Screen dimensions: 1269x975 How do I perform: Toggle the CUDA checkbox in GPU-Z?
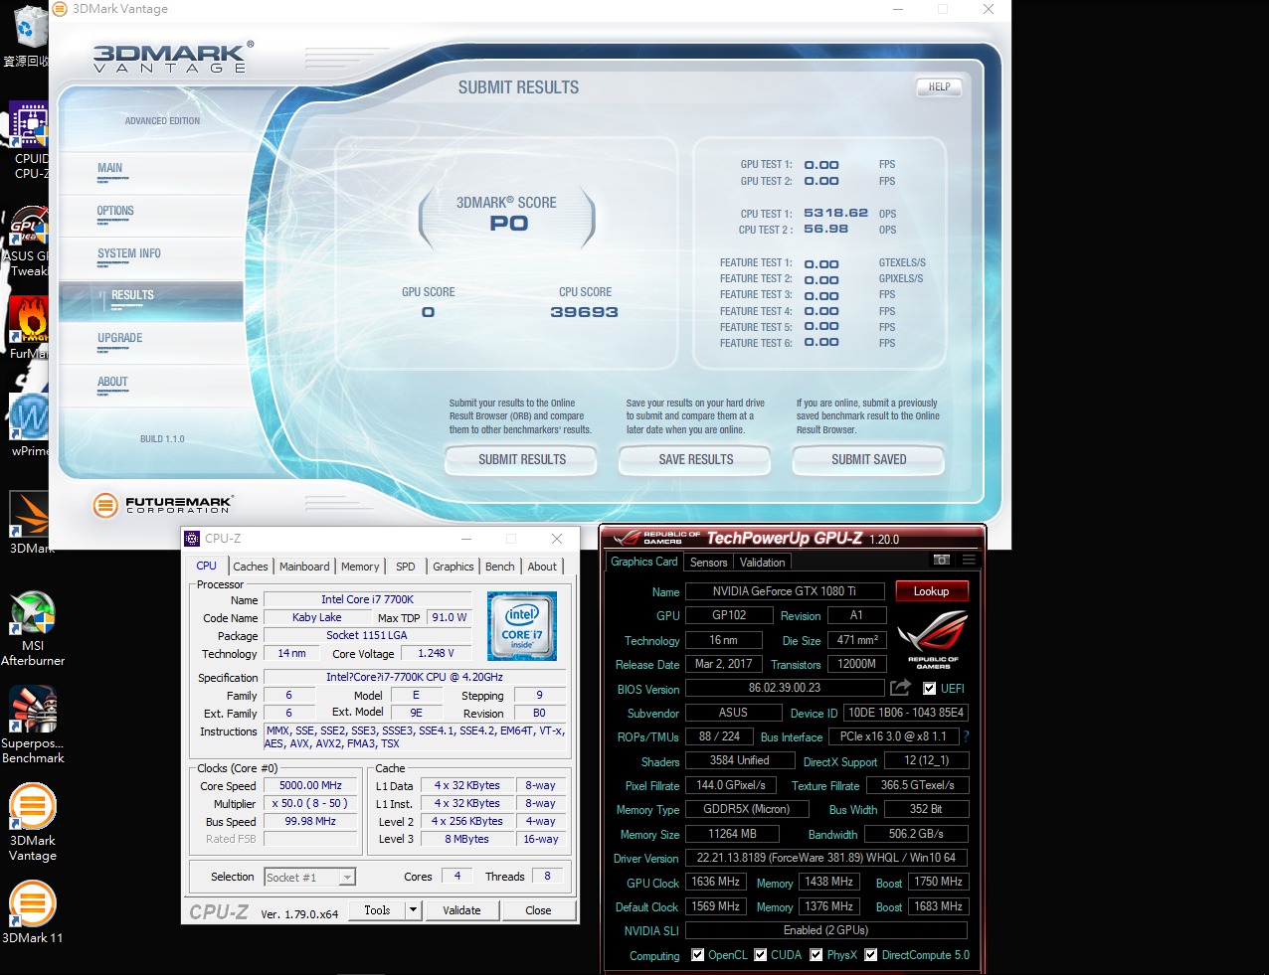tap(761, 955)
